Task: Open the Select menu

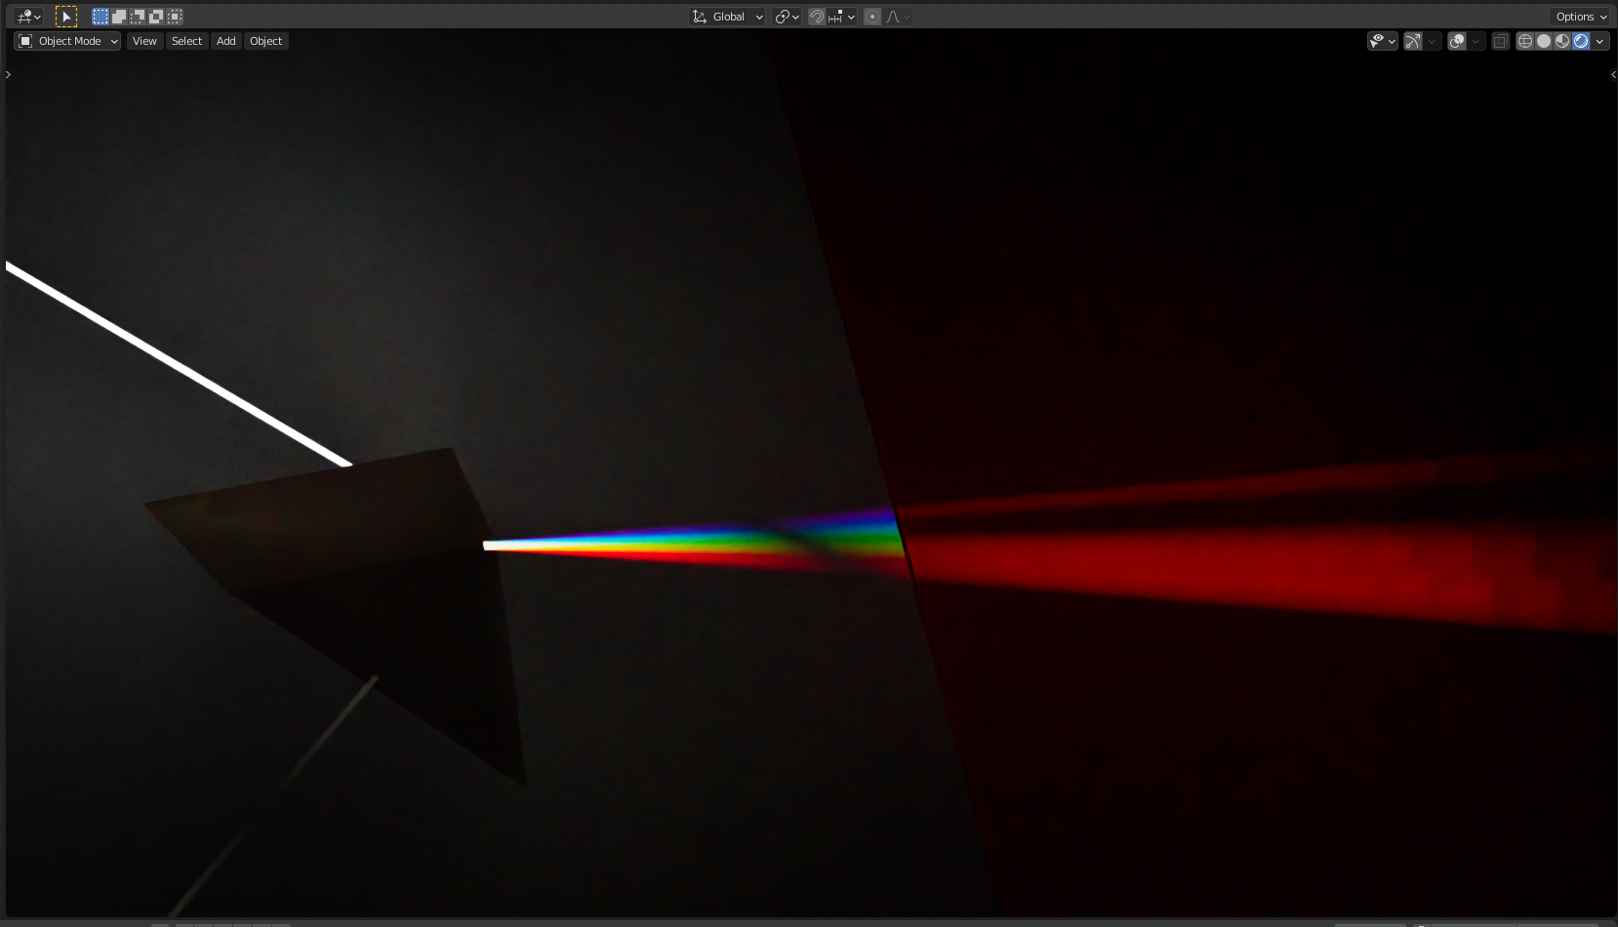Action: coord(186,41)
